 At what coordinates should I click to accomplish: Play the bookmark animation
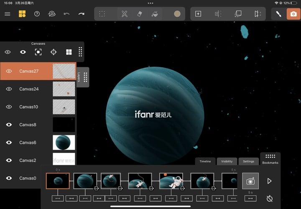(269, 181)
